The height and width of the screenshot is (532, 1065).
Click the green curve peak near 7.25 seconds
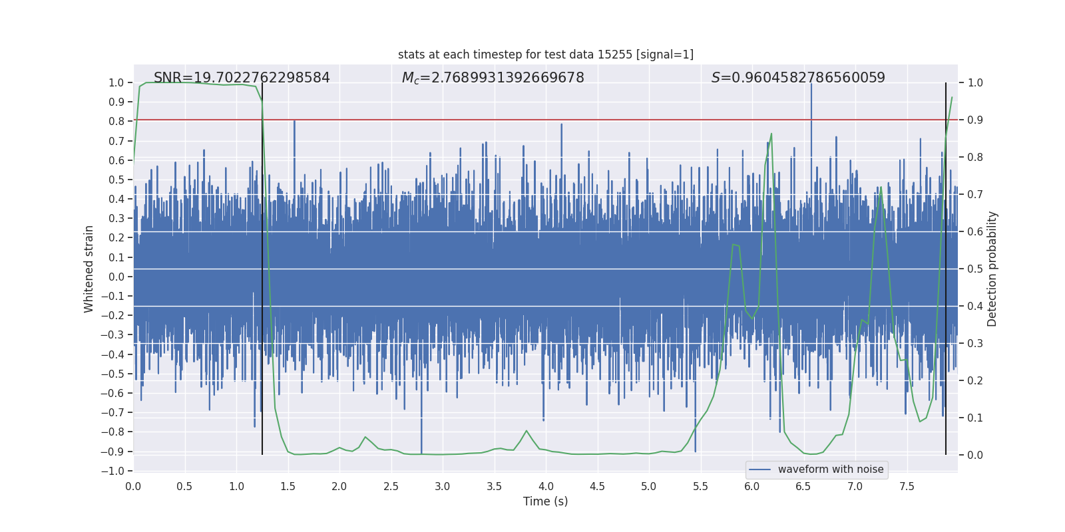(x=881, y=188)
